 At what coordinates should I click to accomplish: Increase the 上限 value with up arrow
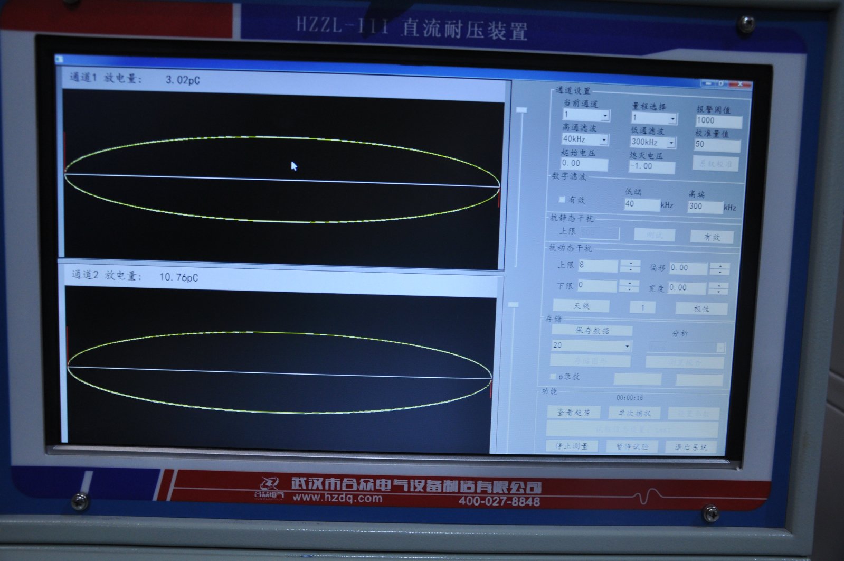click(630, 263)
